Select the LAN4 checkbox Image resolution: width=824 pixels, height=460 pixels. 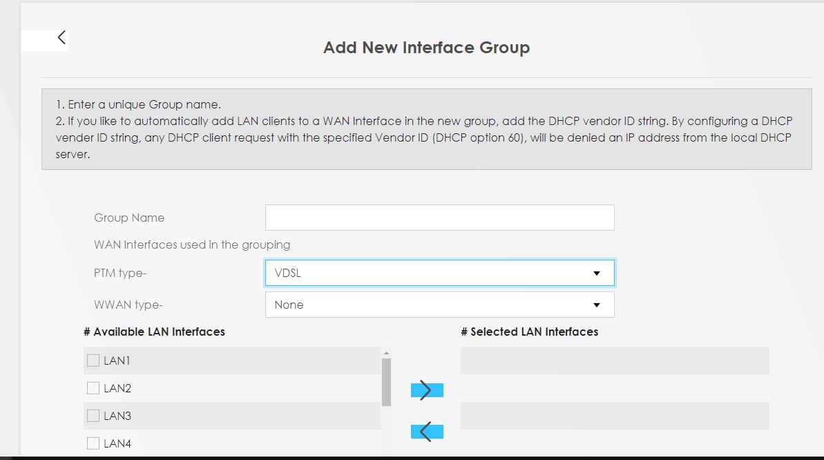[93, 443]
